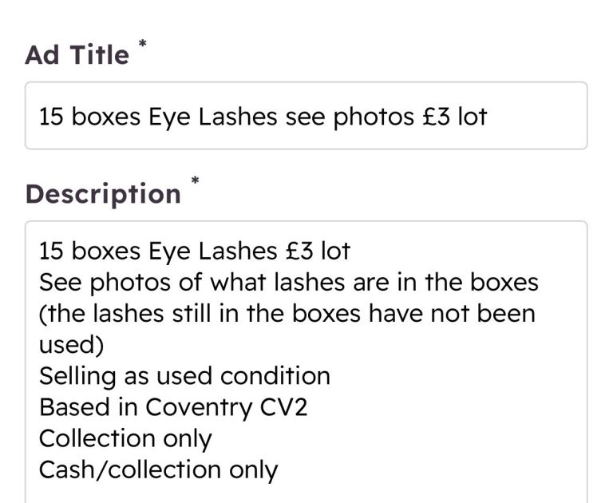Click the required asterisk beside Ad Title

click(143, 43)
